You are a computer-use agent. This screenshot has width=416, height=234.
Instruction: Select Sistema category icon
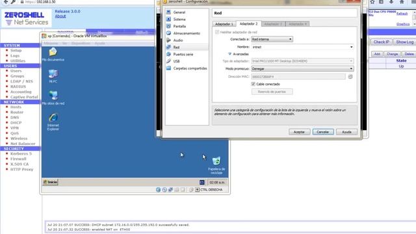pos(168,19)
